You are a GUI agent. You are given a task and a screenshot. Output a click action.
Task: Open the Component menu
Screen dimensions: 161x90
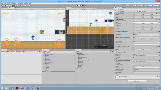click(20, 3)
